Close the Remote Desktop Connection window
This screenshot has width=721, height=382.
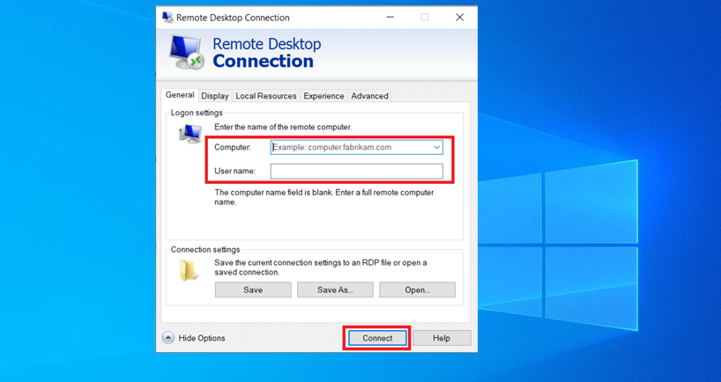click(460, 18)
